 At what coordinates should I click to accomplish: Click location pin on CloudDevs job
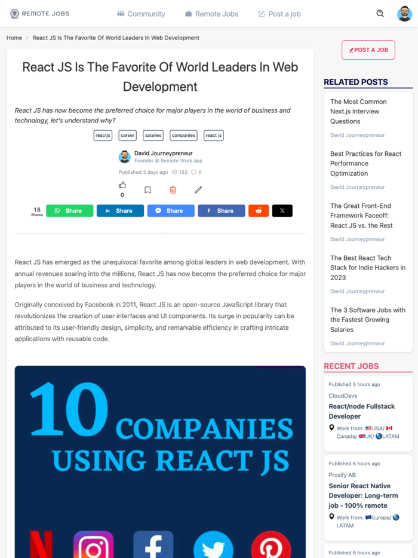pos(331,428)
